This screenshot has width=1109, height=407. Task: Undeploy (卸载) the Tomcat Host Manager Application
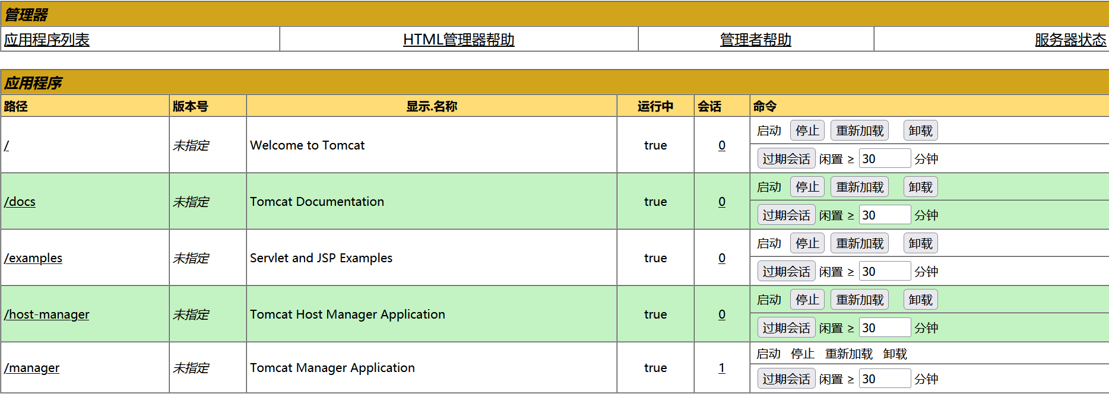[x=921, y=300]
